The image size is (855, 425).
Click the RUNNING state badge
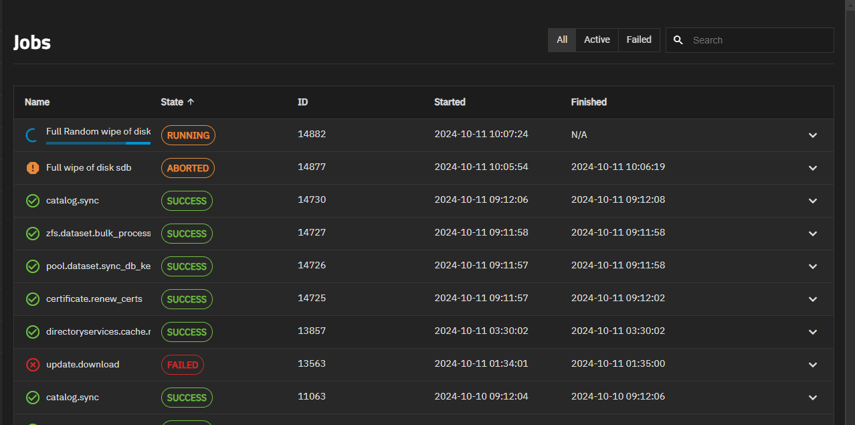coord(188,135)
